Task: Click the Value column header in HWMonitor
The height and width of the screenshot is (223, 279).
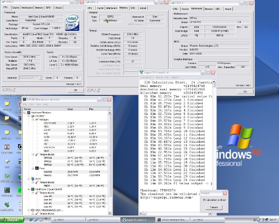Action: [x=77, y=109]
